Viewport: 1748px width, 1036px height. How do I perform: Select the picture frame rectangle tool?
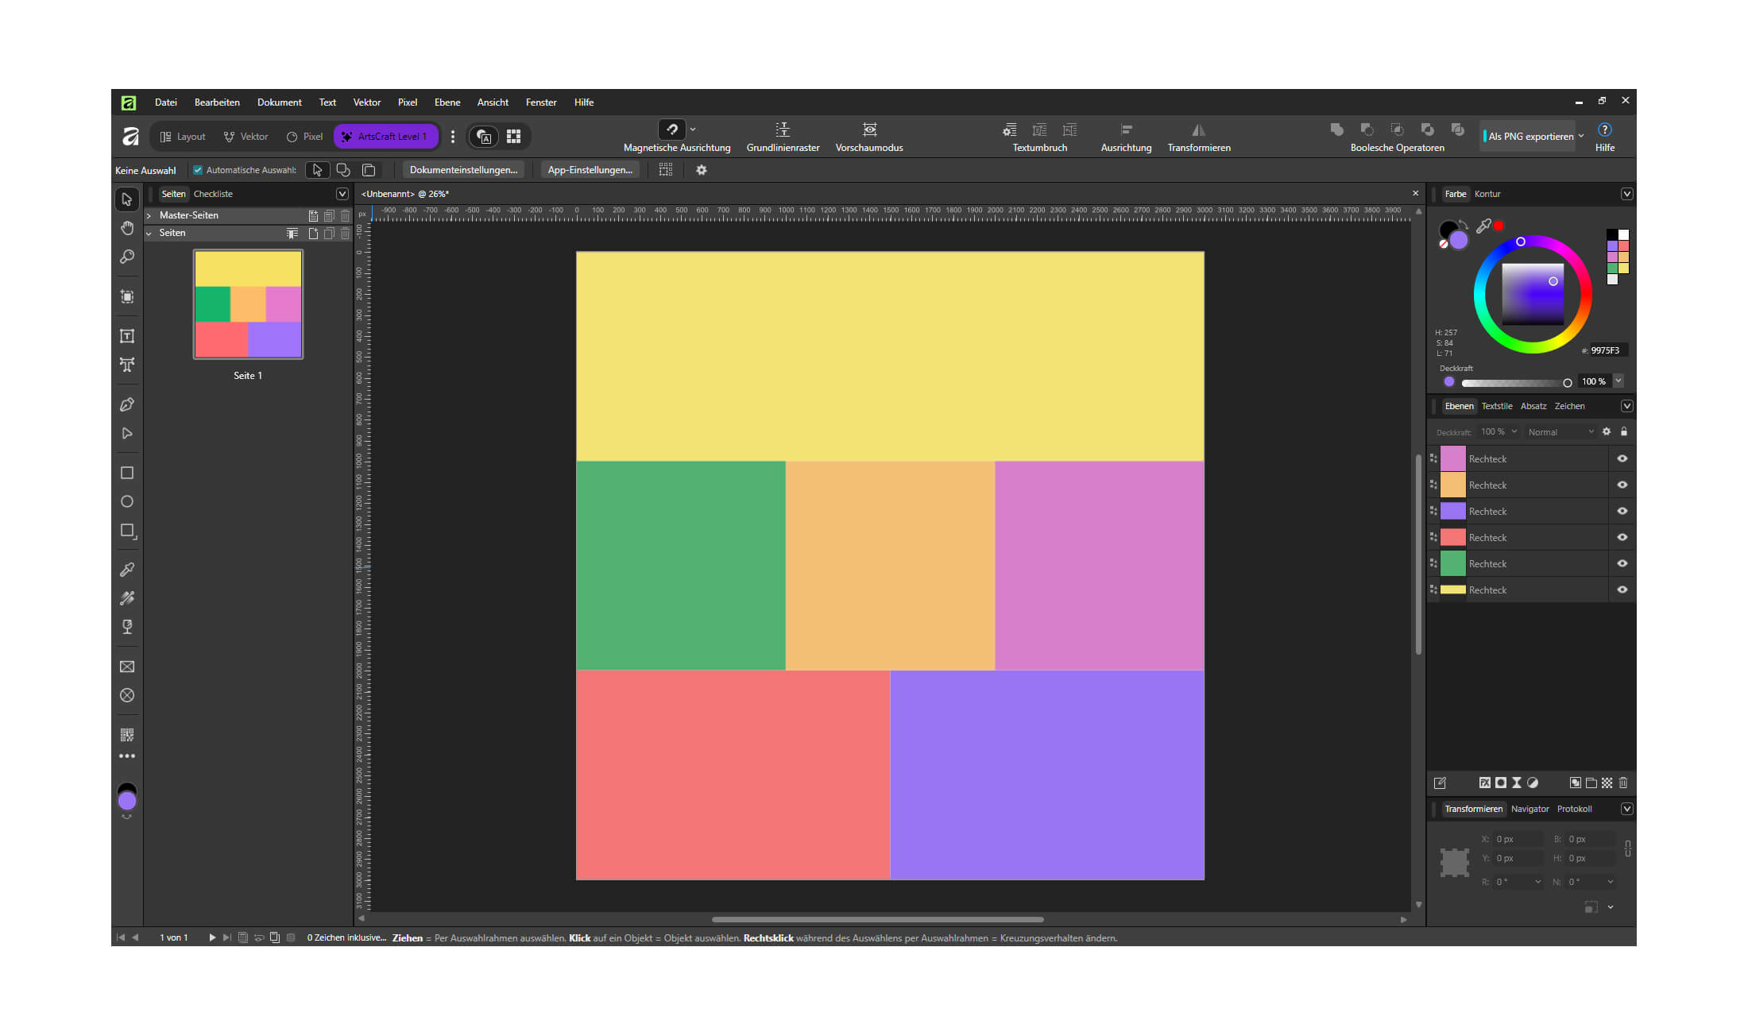coord(127,667)
